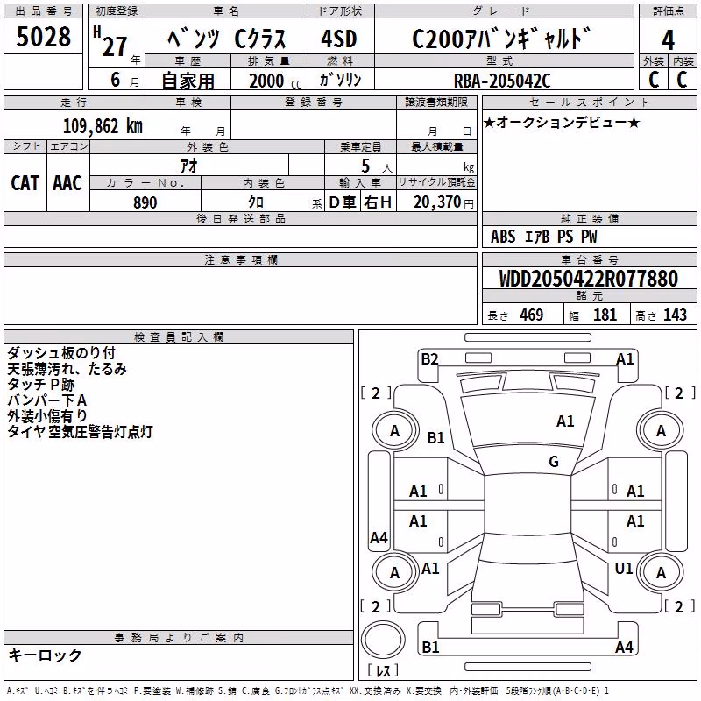
Task: Select the G windshield chip marker
Action: pyautogui.click(x=554, y=461)
